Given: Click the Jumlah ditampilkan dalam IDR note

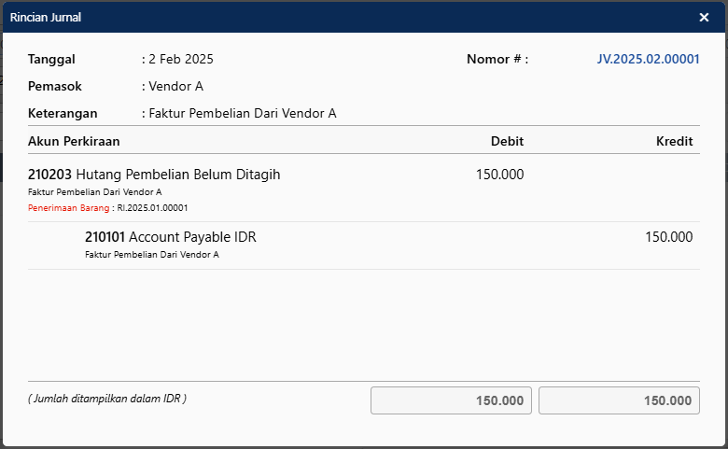Looking at the screenshot, I should click(x=107, y=399).
